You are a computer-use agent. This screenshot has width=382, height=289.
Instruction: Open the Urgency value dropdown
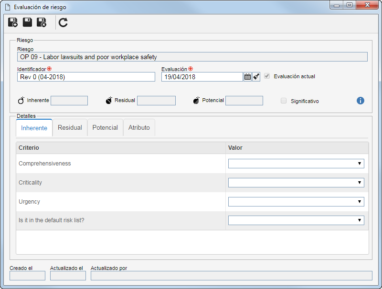(296, 202)
